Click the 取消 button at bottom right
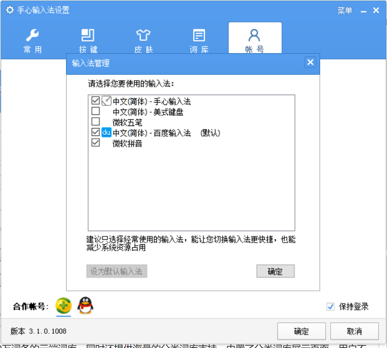The width and height of the screenshot is (387, 348). click(x=354, y=331)
